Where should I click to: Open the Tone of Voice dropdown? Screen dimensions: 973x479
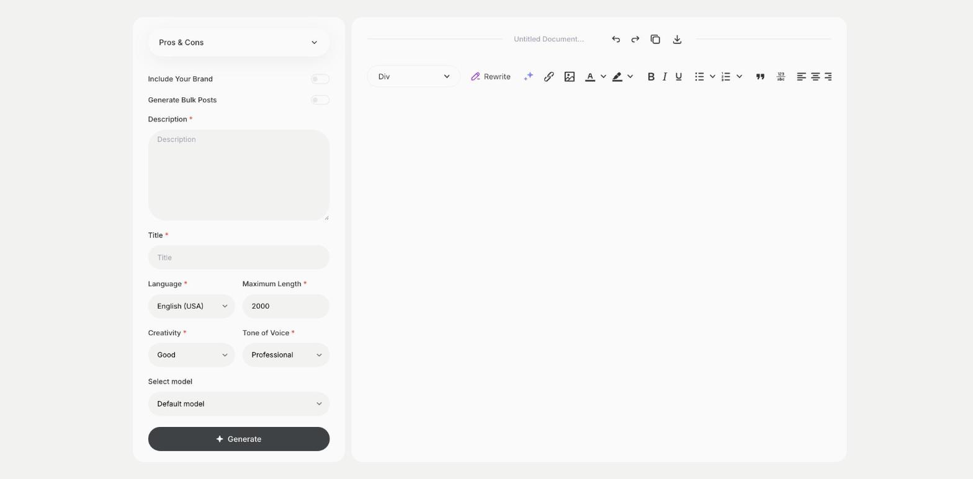(x=286, y=355)
